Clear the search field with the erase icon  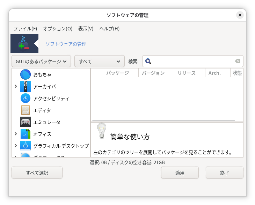click(238, 61)
